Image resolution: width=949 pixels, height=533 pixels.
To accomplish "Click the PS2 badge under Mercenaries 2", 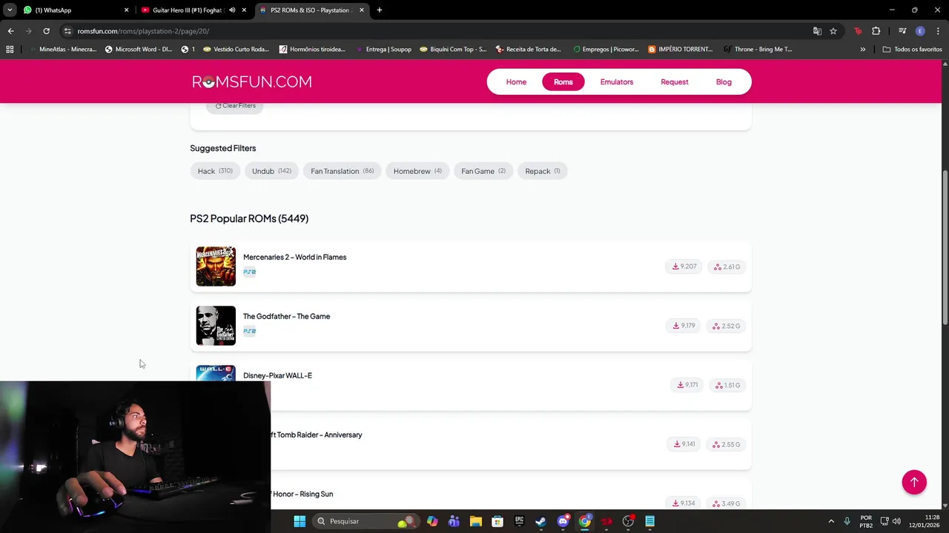I will [249, 272].
